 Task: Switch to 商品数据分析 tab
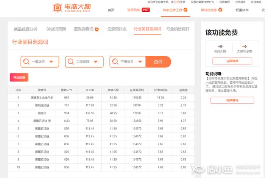(x=25, y=29)
